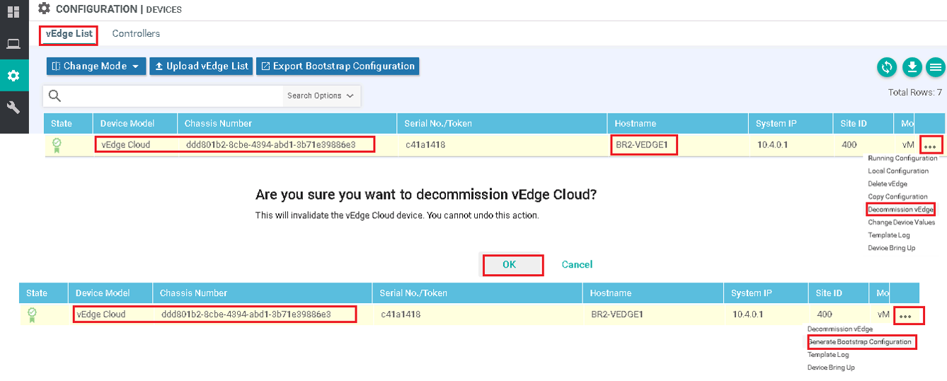The height and width of the screenshot is (381, 947).
Task: Choose Copy Configuration from the actions menu
Action: (897, 197)
